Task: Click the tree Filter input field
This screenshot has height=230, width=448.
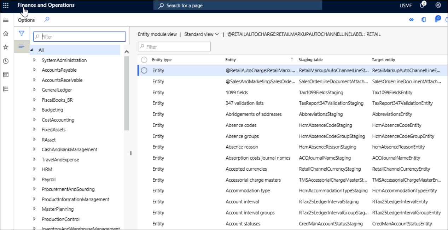Action: tap(80, 37)
